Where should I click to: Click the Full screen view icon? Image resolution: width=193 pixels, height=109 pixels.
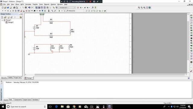[150, 8]
